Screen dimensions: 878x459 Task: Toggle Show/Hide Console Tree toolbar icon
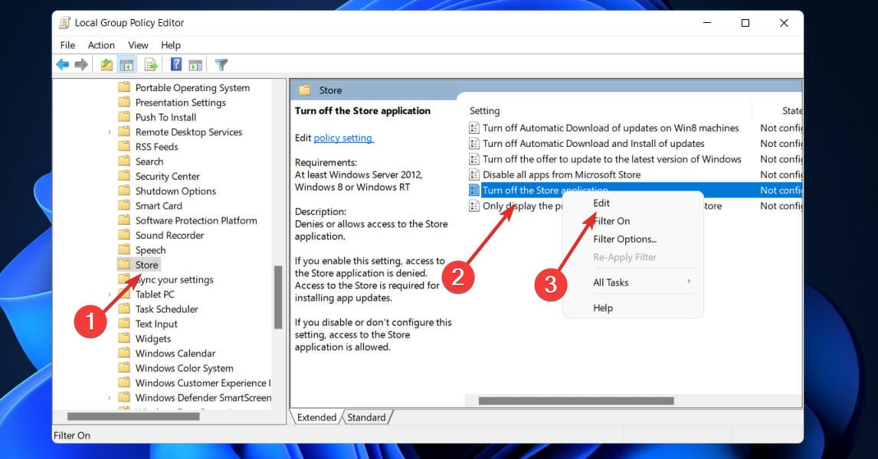(x=126, y=65)
